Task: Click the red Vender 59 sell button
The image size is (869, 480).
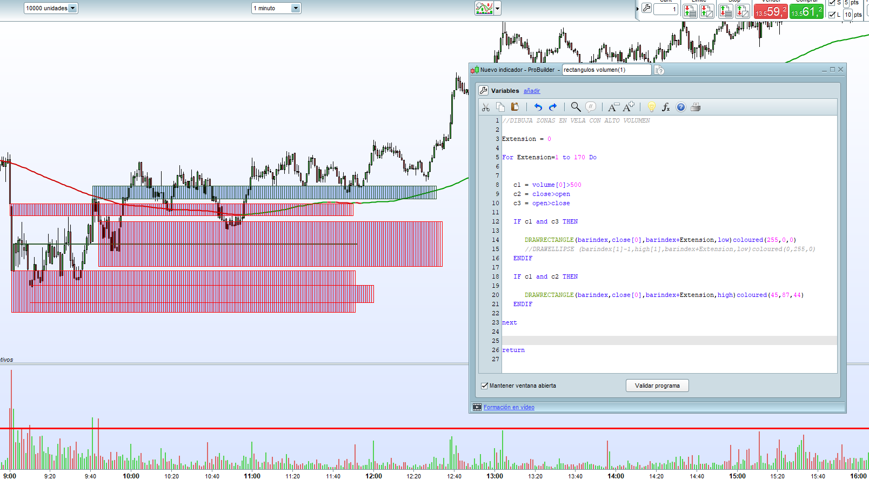Action: click(771, 11)
